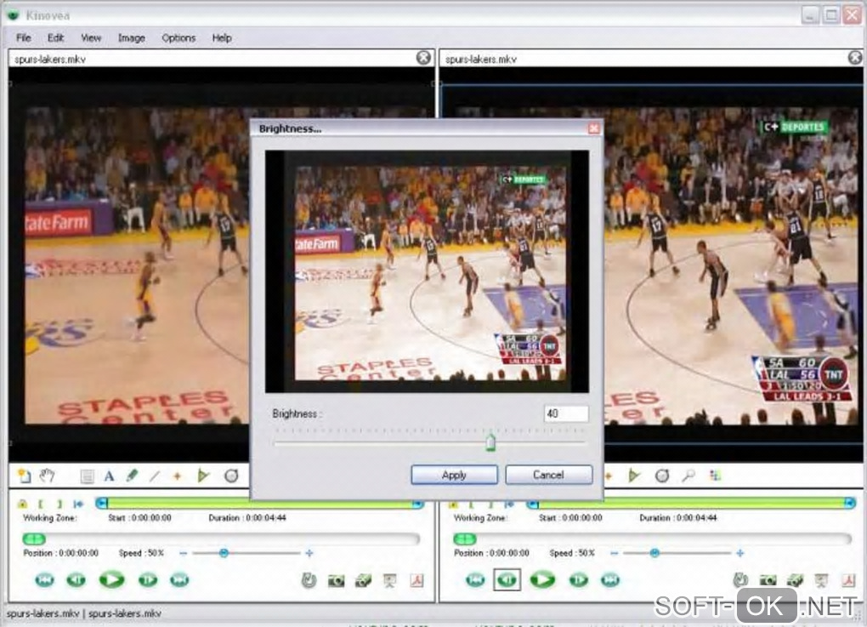Select the angle tool in right player toolbar

point(633,476)
